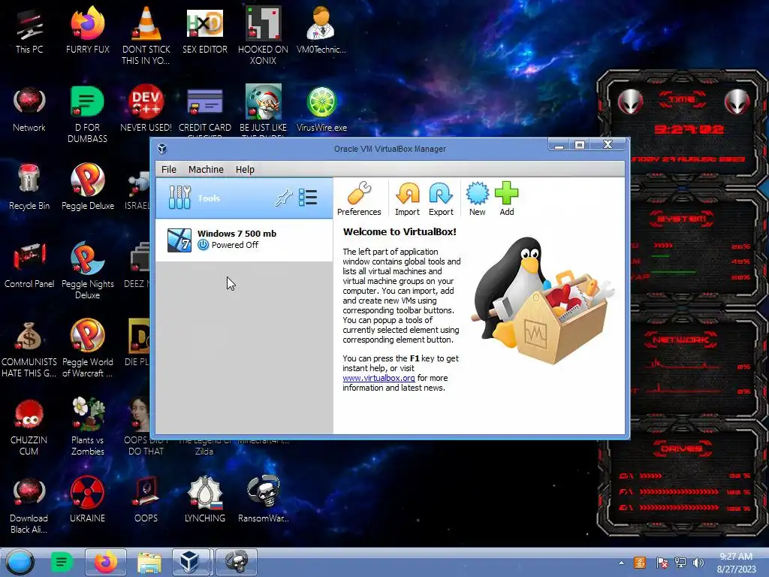This screenshot has height=577, width=769.
Task: Show hidden system tray icons
Action: coord(621,563)
